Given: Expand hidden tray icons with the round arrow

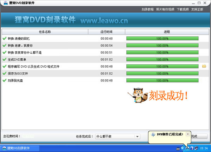Looking at the screenshot, I should (183, 148).
